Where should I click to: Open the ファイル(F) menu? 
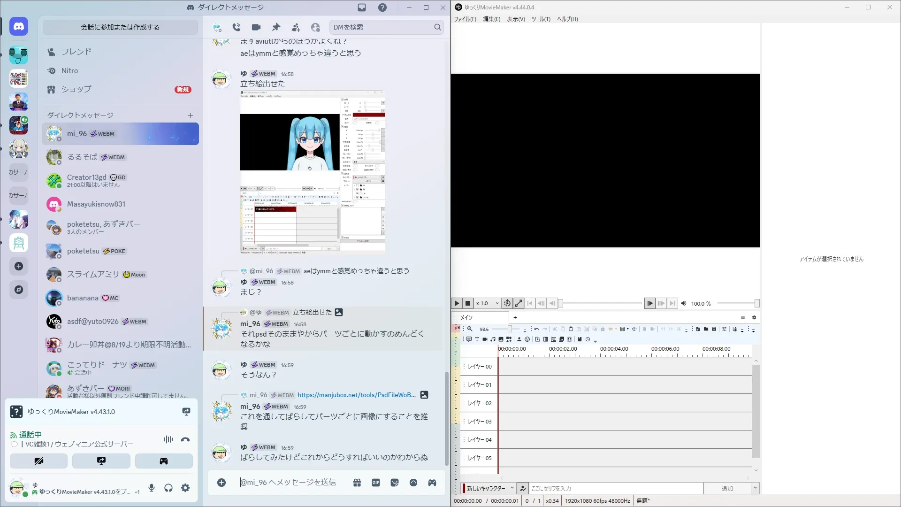click(465, 19)
